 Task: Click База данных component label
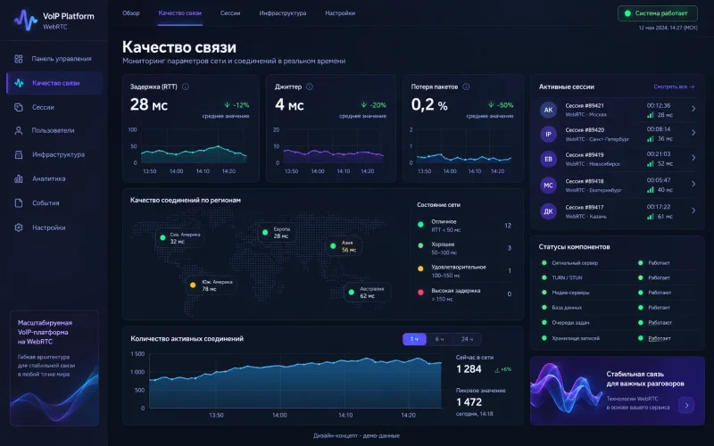(x=567, y=308)
